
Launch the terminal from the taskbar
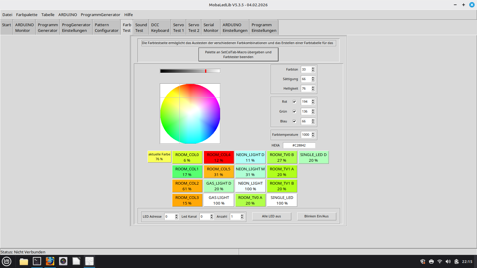(x=37, y=261)
